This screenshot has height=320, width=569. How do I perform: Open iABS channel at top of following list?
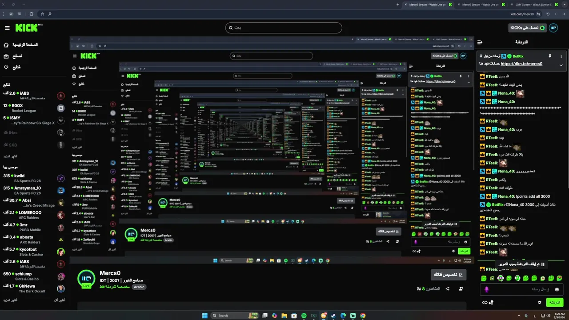[33, 96]
